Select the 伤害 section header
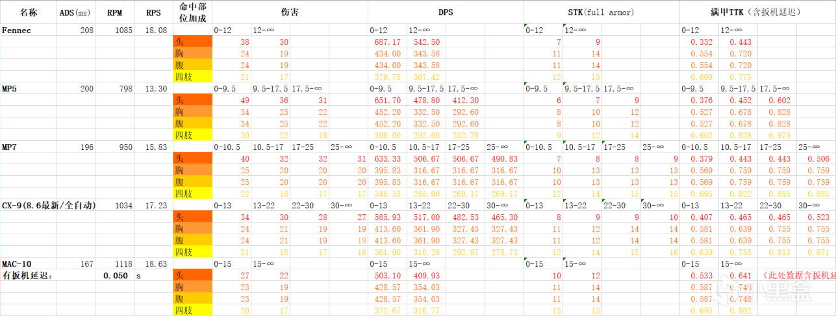 (x=290, y=12)
